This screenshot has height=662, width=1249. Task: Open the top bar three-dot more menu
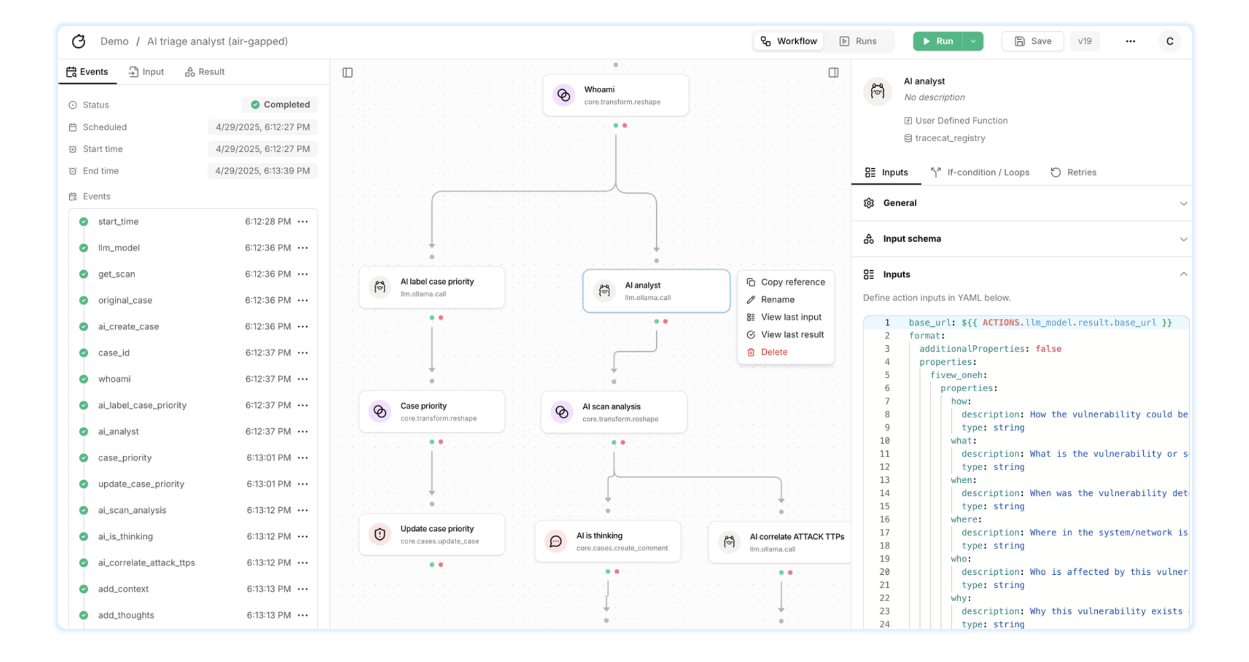[x=1130, y=41]
